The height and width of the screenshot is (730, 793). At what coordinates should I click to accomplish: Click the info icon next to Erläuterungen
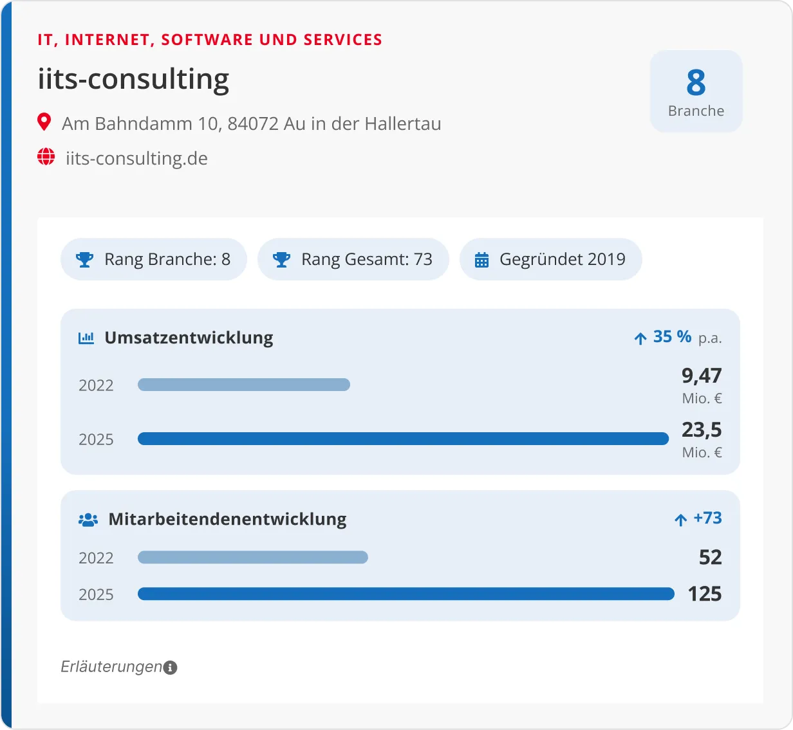[x=171, y=668]
